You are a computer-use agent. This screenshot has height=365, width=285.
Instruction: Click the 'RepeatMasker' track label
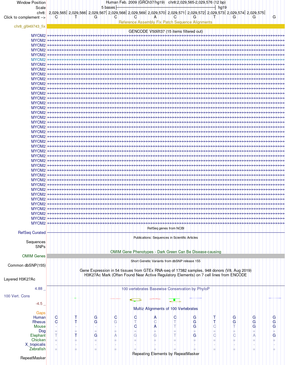(x=33, y=358)
